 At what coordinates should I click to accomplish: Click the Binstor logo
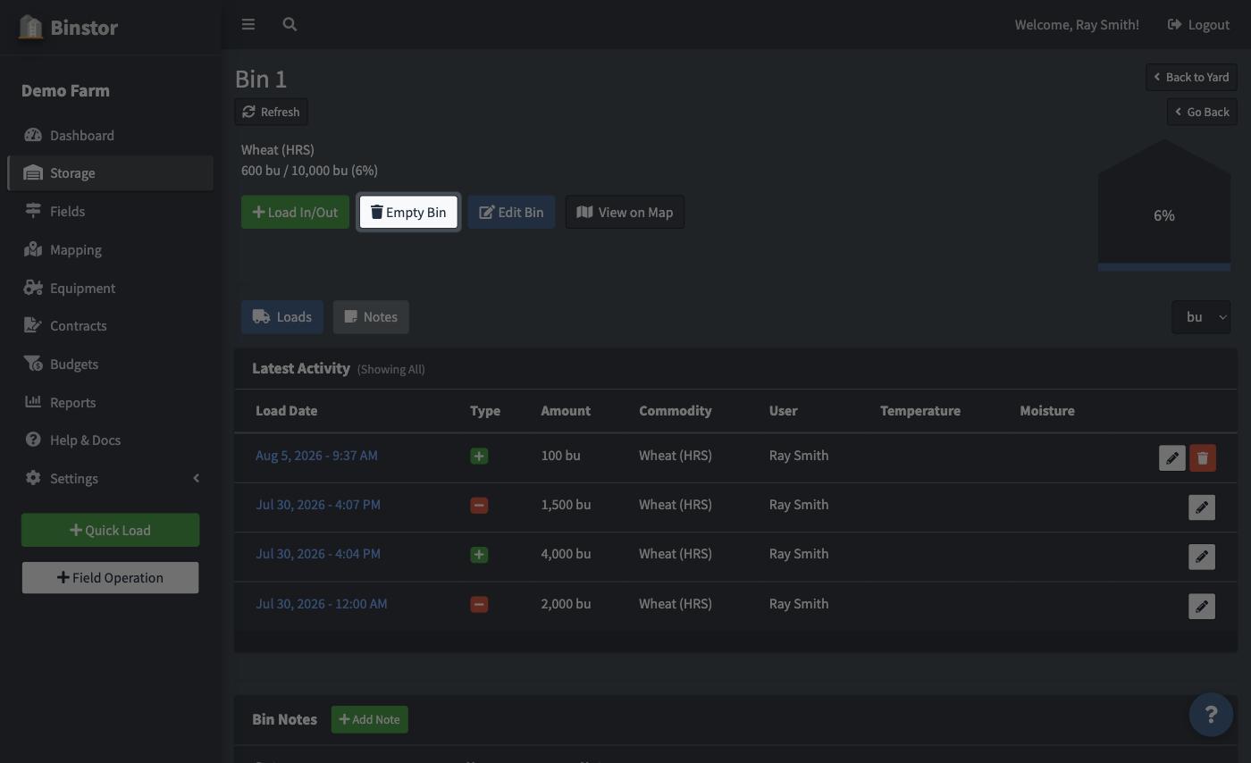click(69, 27)
